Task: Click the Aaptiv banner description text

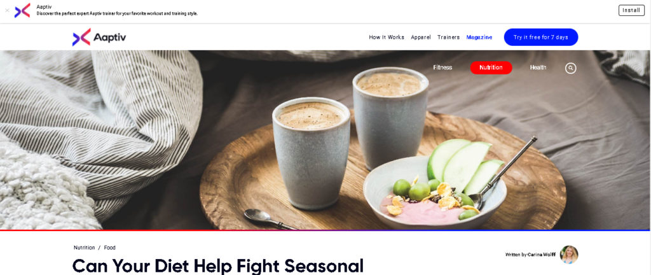Action: pyautogui.click(x=117, y=14)
